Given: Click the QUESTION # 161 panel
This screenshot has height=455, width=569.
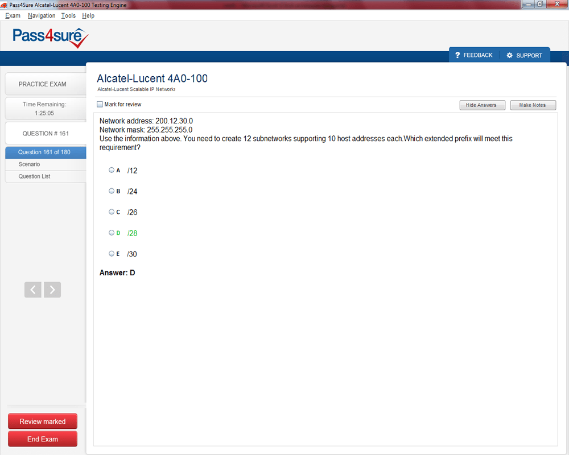Looking at the screenshot, I should click(46, 133).
